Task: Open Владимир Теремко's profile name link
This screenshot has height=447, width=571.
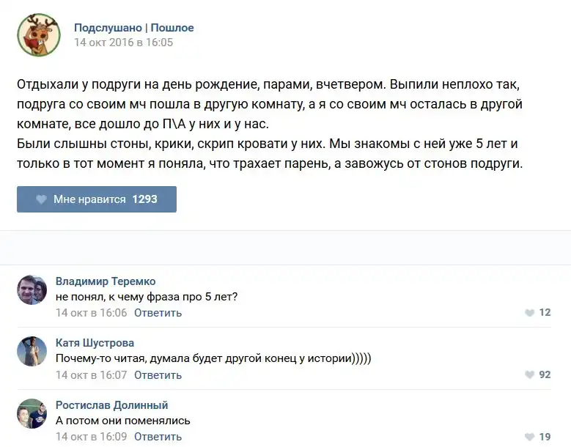Action: [106, 281]
